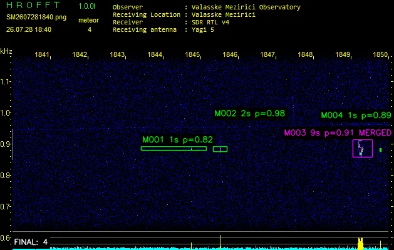Image resolution: width=394 pixels, height=250 pixels.
Task: Click the 0.9 kHz frequency label
Action: tap(5, 144)
